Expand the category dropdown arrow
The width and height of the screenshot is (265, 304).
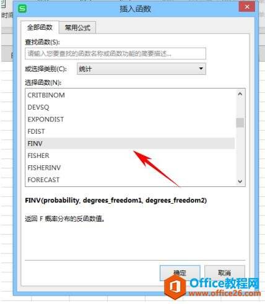coord(201,69)
